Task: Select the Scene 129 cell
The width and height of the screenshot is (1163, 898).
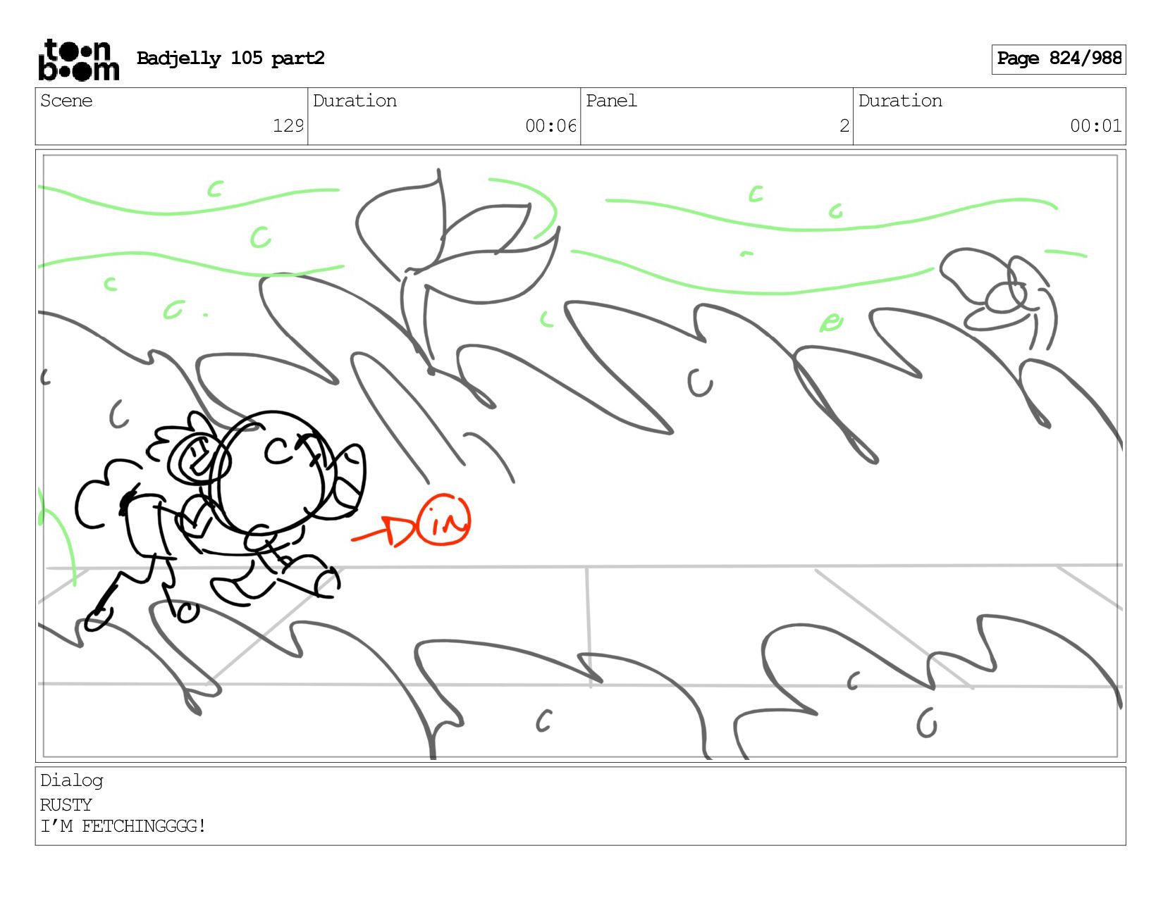Action: (x=171, y=116)
